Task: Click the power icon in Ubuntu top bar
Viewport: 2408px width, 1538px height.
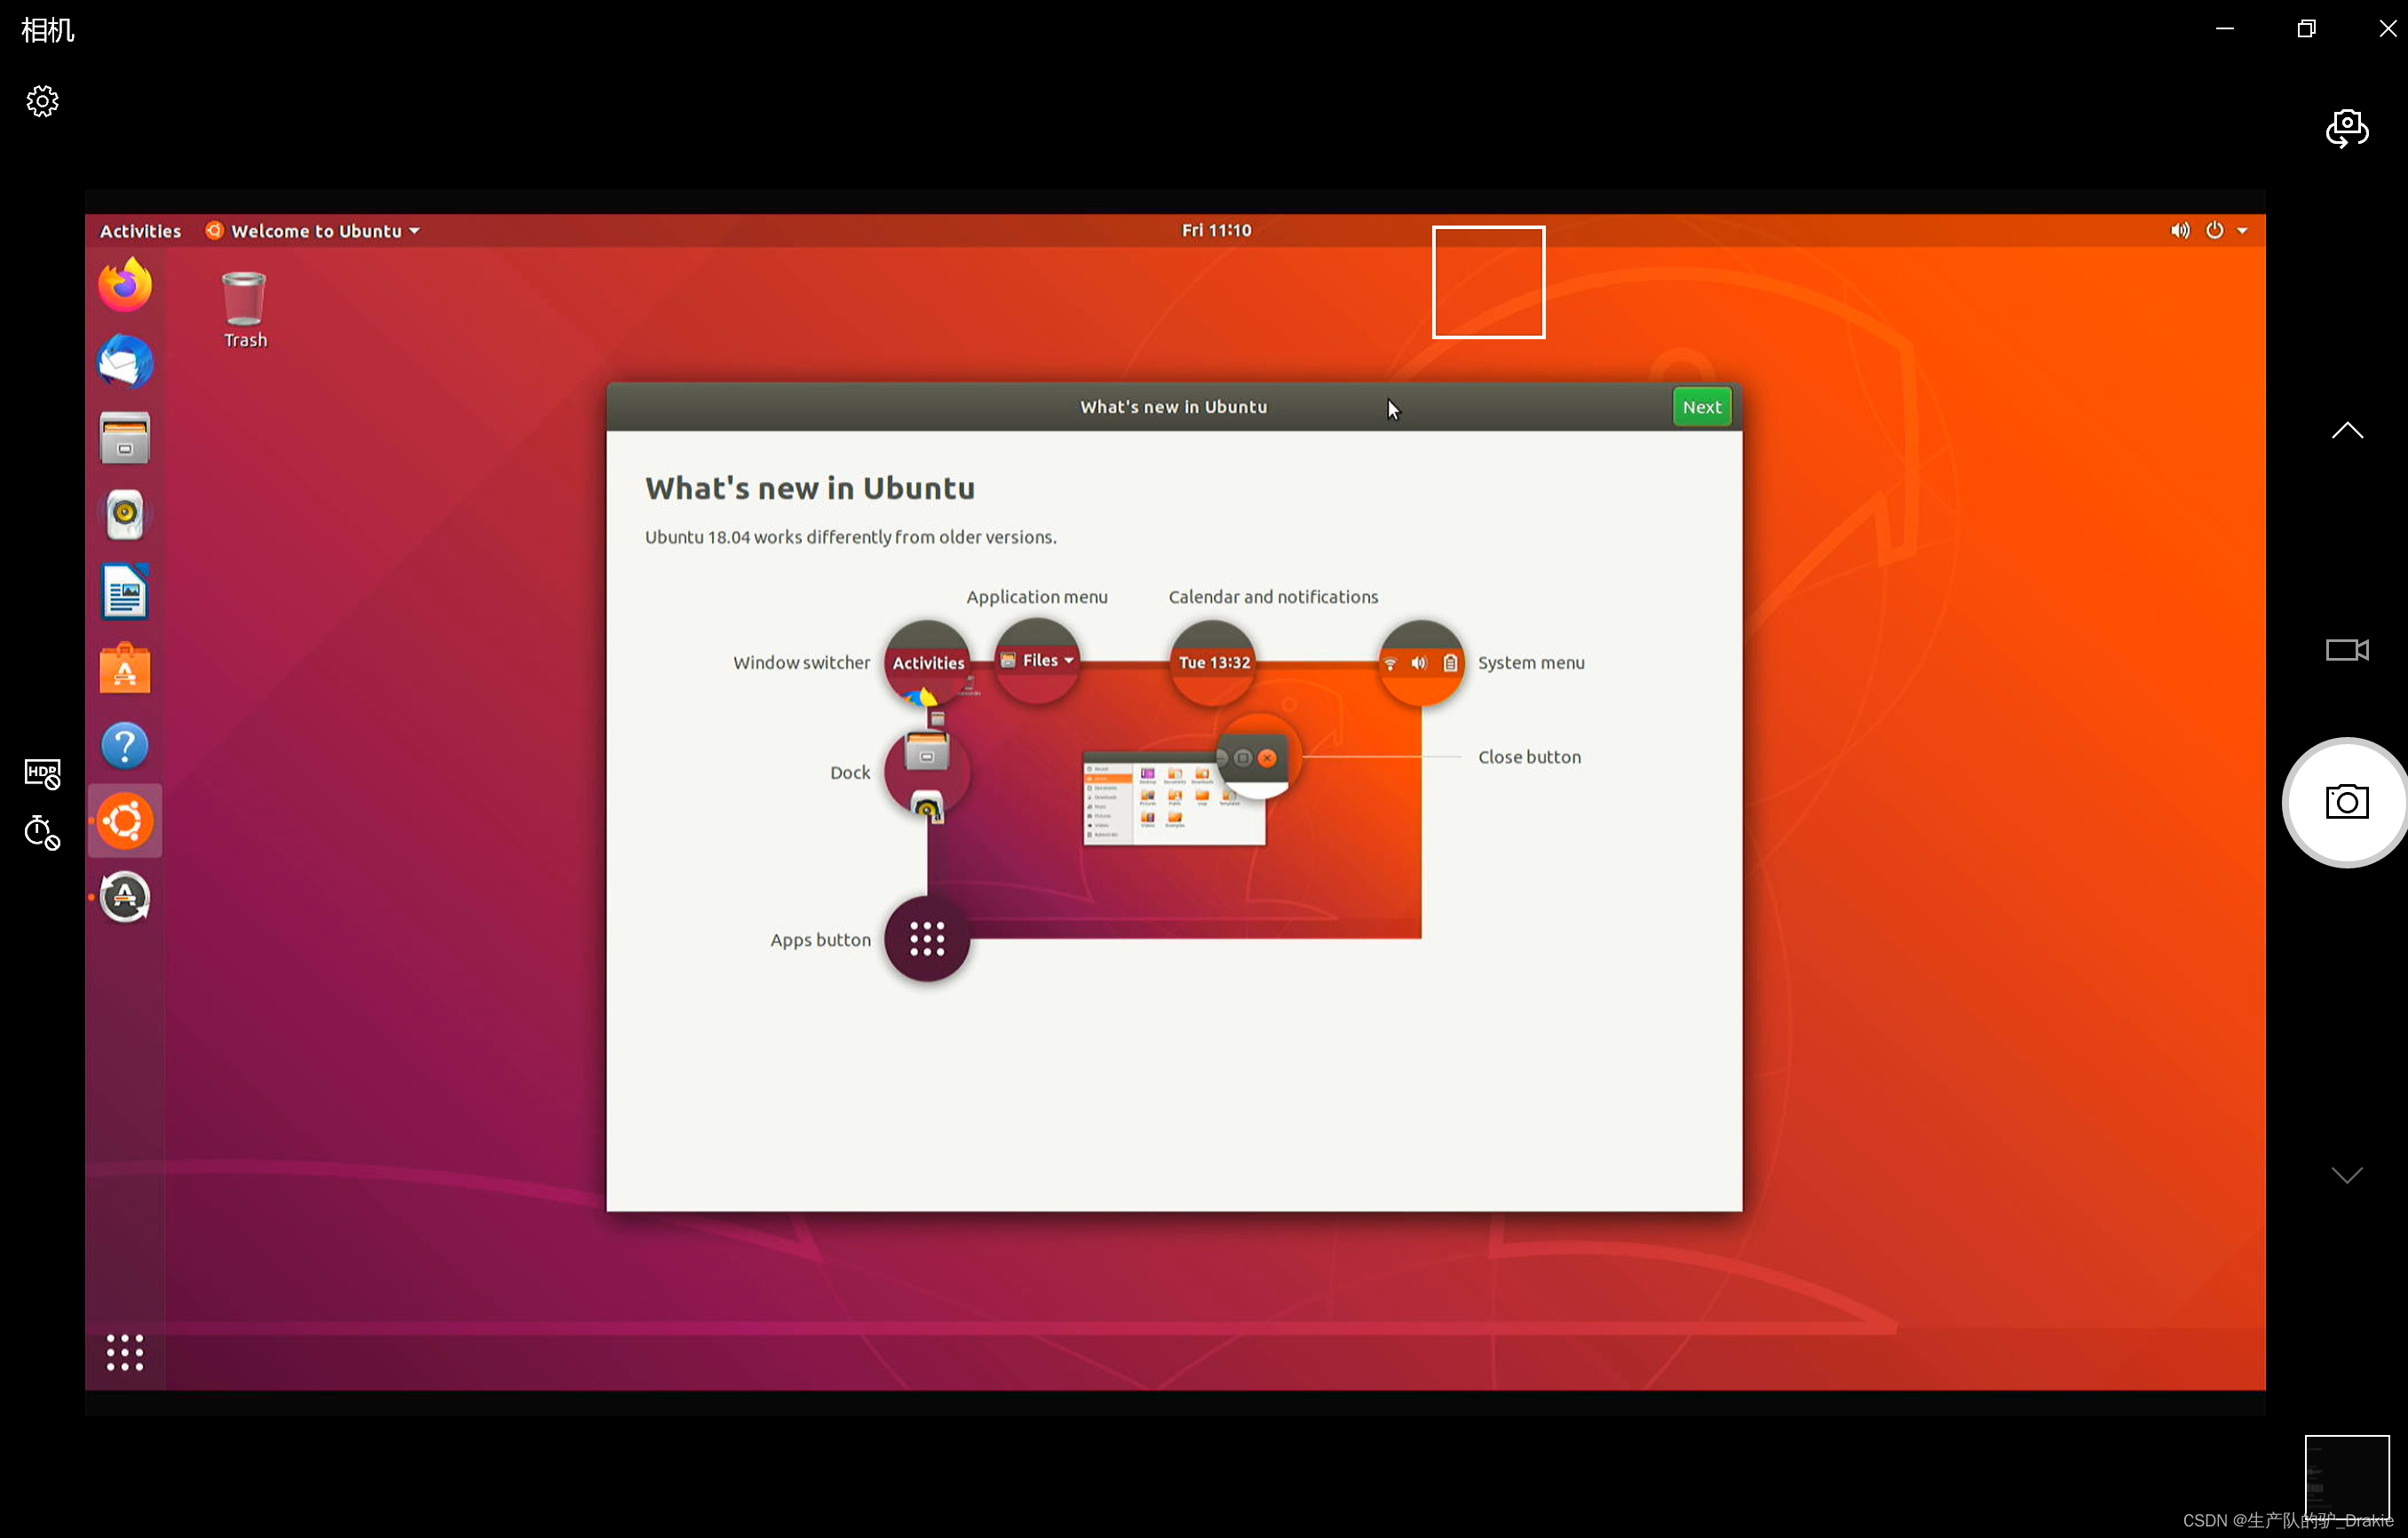Action: click(2214, 231)
